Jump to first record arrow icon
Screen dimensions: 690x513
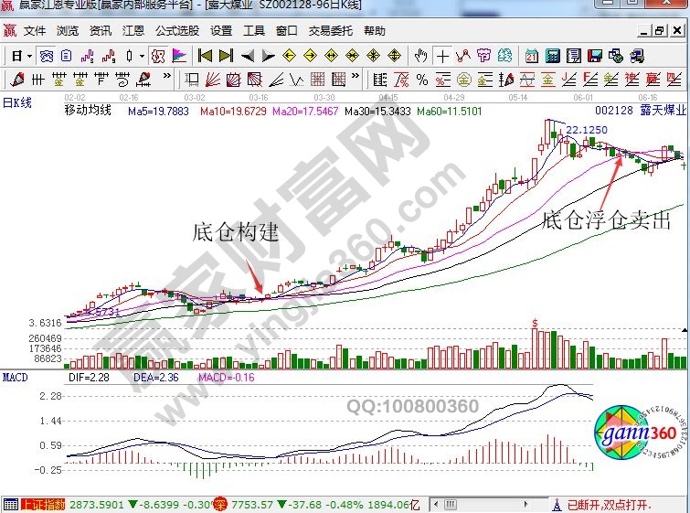pyautogui.click(x=206, y=56)
